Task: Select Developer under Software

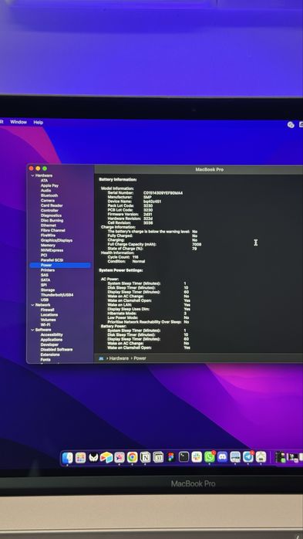Action: (49, 344)
